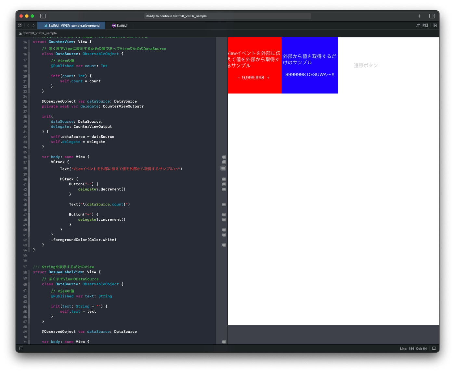Click 'struct DesuwaLabelView: View' declaration
The height and width of the screenshot is (373, 455).
click(x=67, y=272)
